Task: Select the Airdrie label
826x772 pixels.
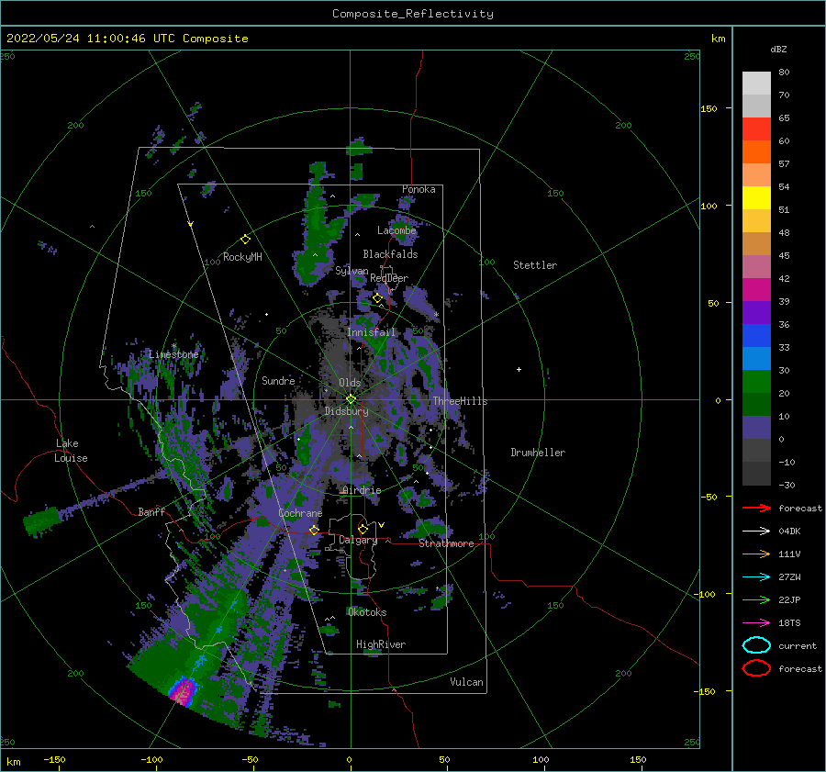Action: point(362,490)
